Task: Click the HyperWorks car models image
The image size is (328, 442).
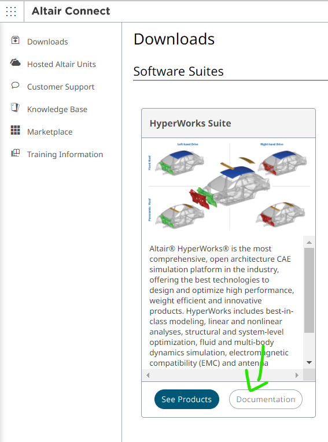Action: (x=229, y=187)
